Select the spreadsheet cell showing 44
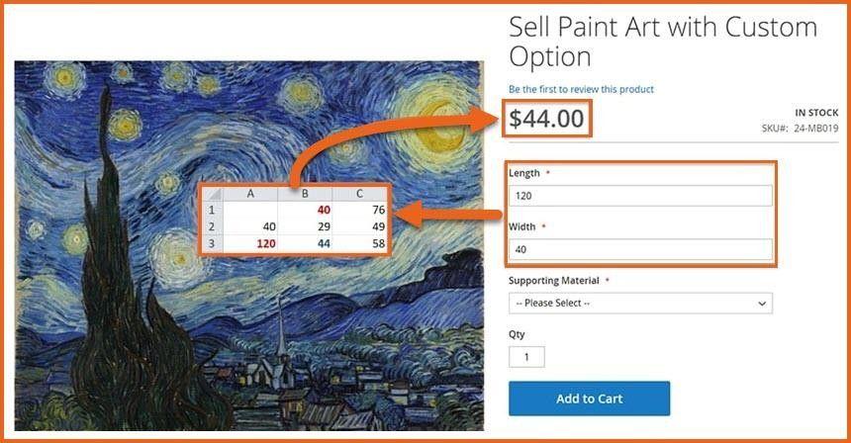 pyautogui.click(x=306, y=243)
